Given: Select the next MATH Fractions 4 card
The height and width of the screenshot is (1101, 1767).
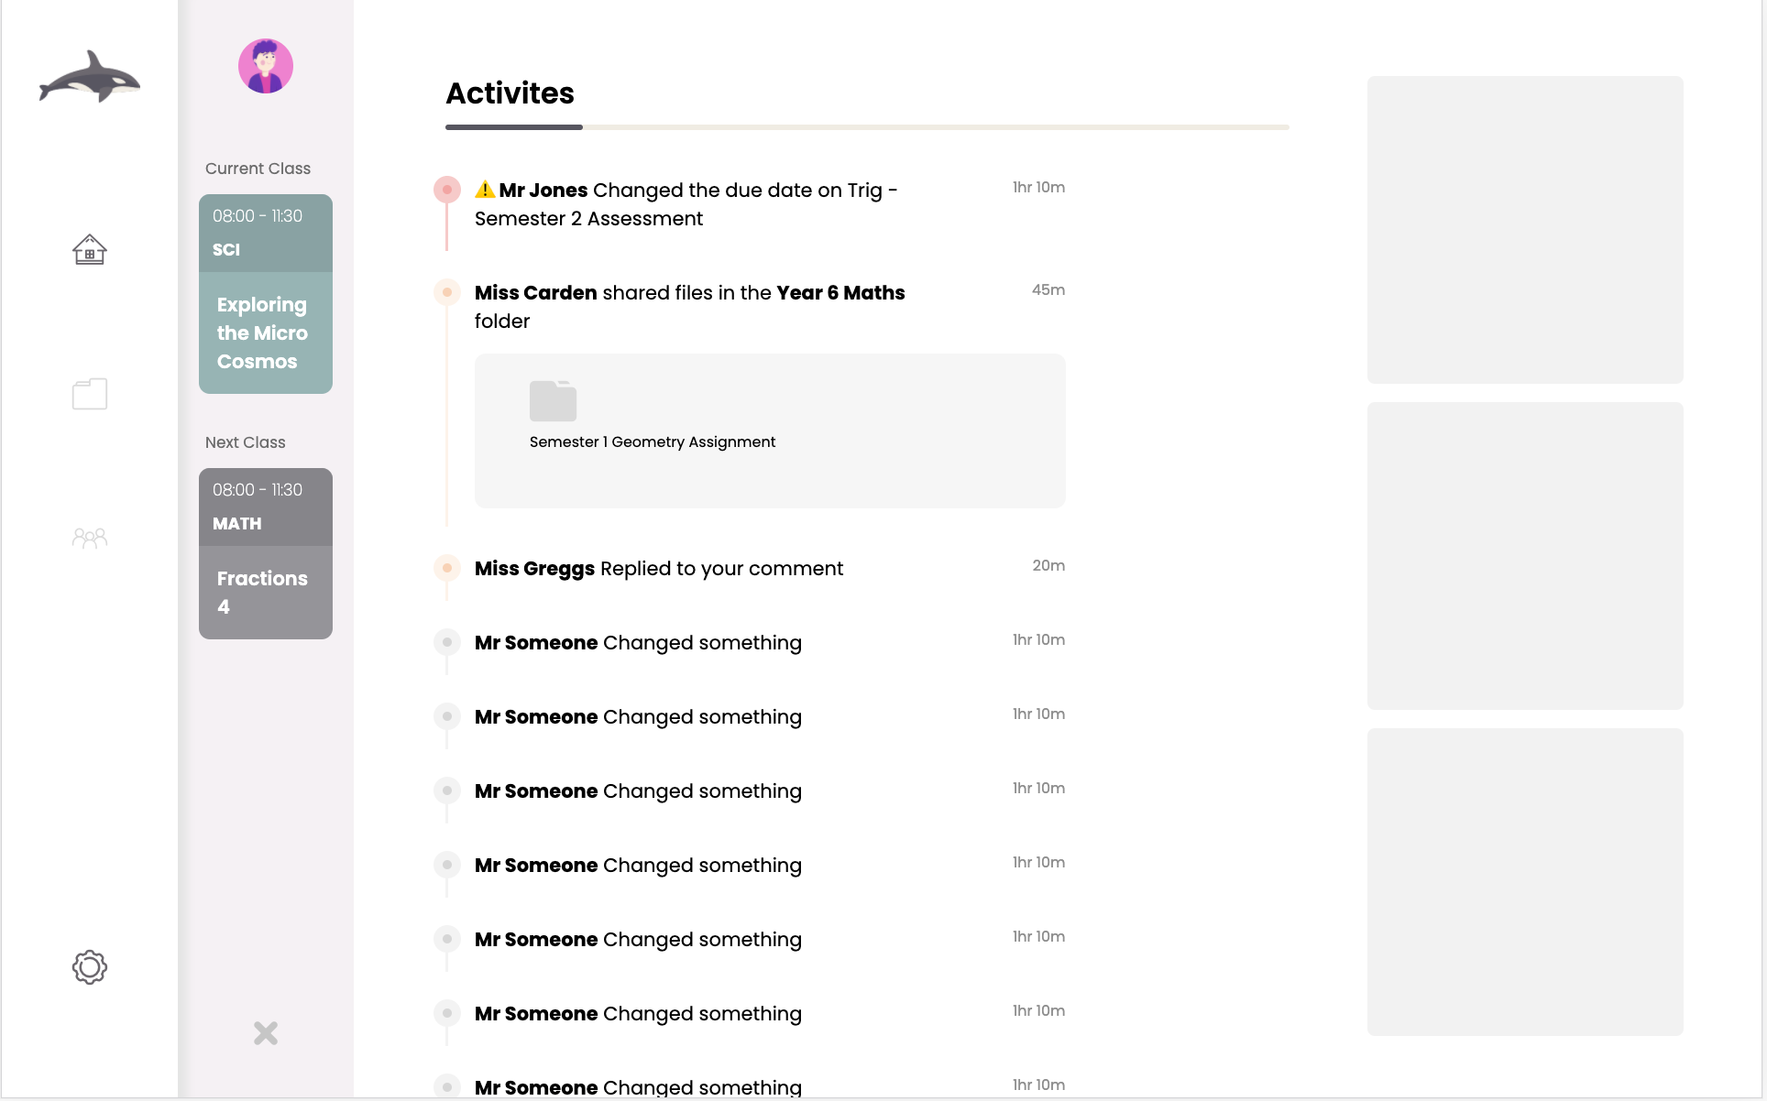Looking at the screenshot, I should click(x=266, y=553).
